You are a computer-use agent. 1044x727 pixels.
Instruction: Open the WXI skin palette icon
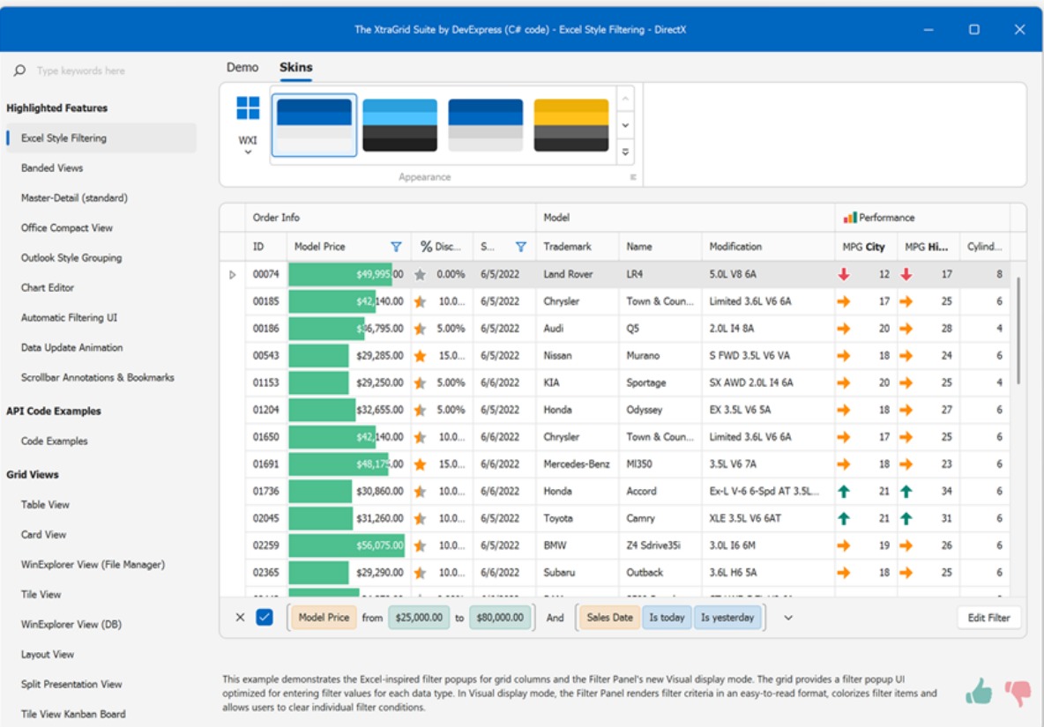click(248, 108)
